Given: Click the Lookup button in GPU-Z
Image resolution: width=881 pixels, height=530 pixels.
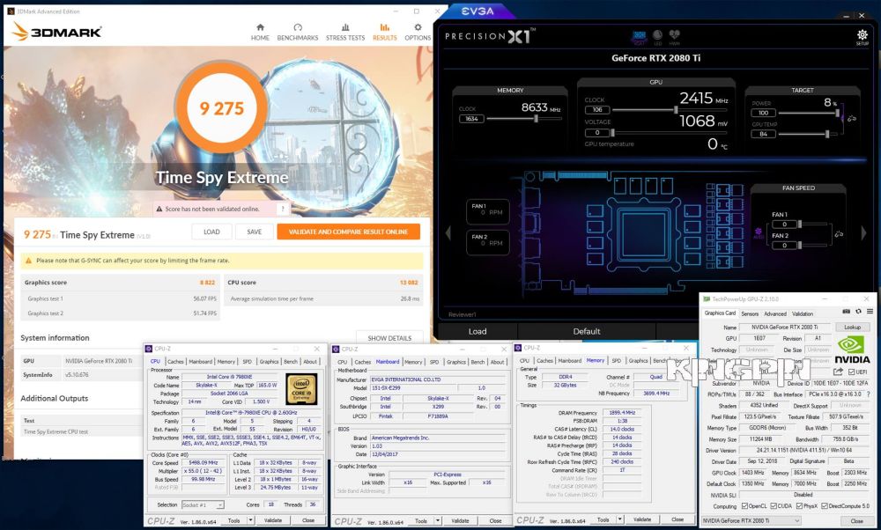Looking at the screenshot, I should [x=852, y=328].
